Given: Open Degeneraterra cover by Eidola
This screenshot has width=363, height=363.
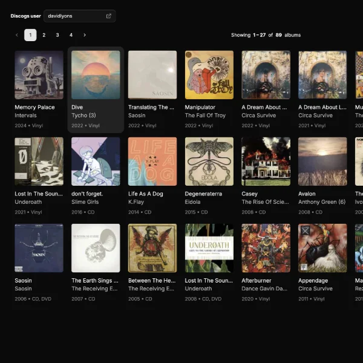Looking at the screenshot, I should [x=209, y=162].
